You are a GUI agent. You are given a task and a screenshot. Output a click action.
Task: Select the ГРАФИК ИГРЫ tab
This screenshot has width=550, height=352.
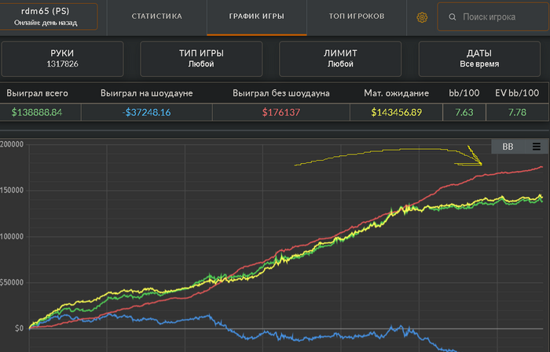pos(257,16)
